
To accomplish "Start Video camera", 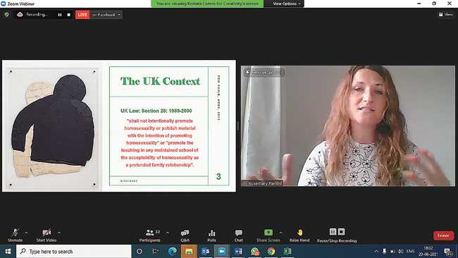I will [46, 235].
